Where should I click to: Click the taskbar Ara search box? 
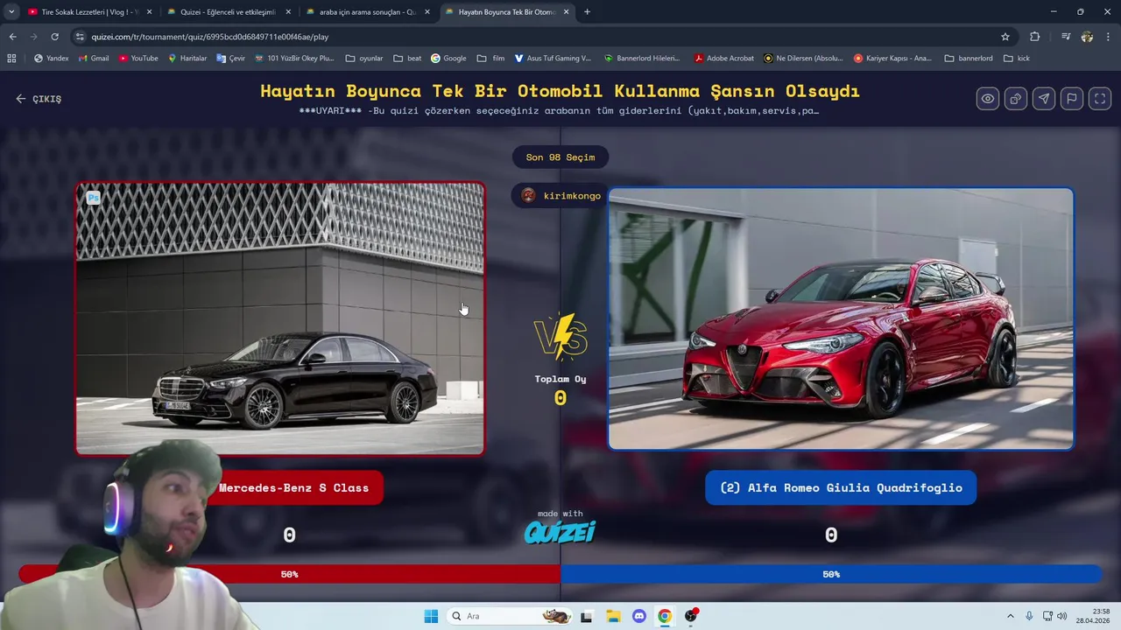511,616
